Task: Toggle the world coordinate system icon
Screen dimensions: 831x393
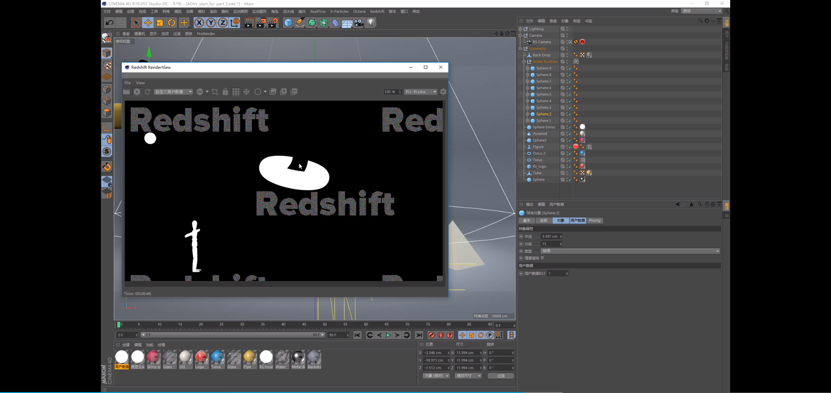Action: 235,23
